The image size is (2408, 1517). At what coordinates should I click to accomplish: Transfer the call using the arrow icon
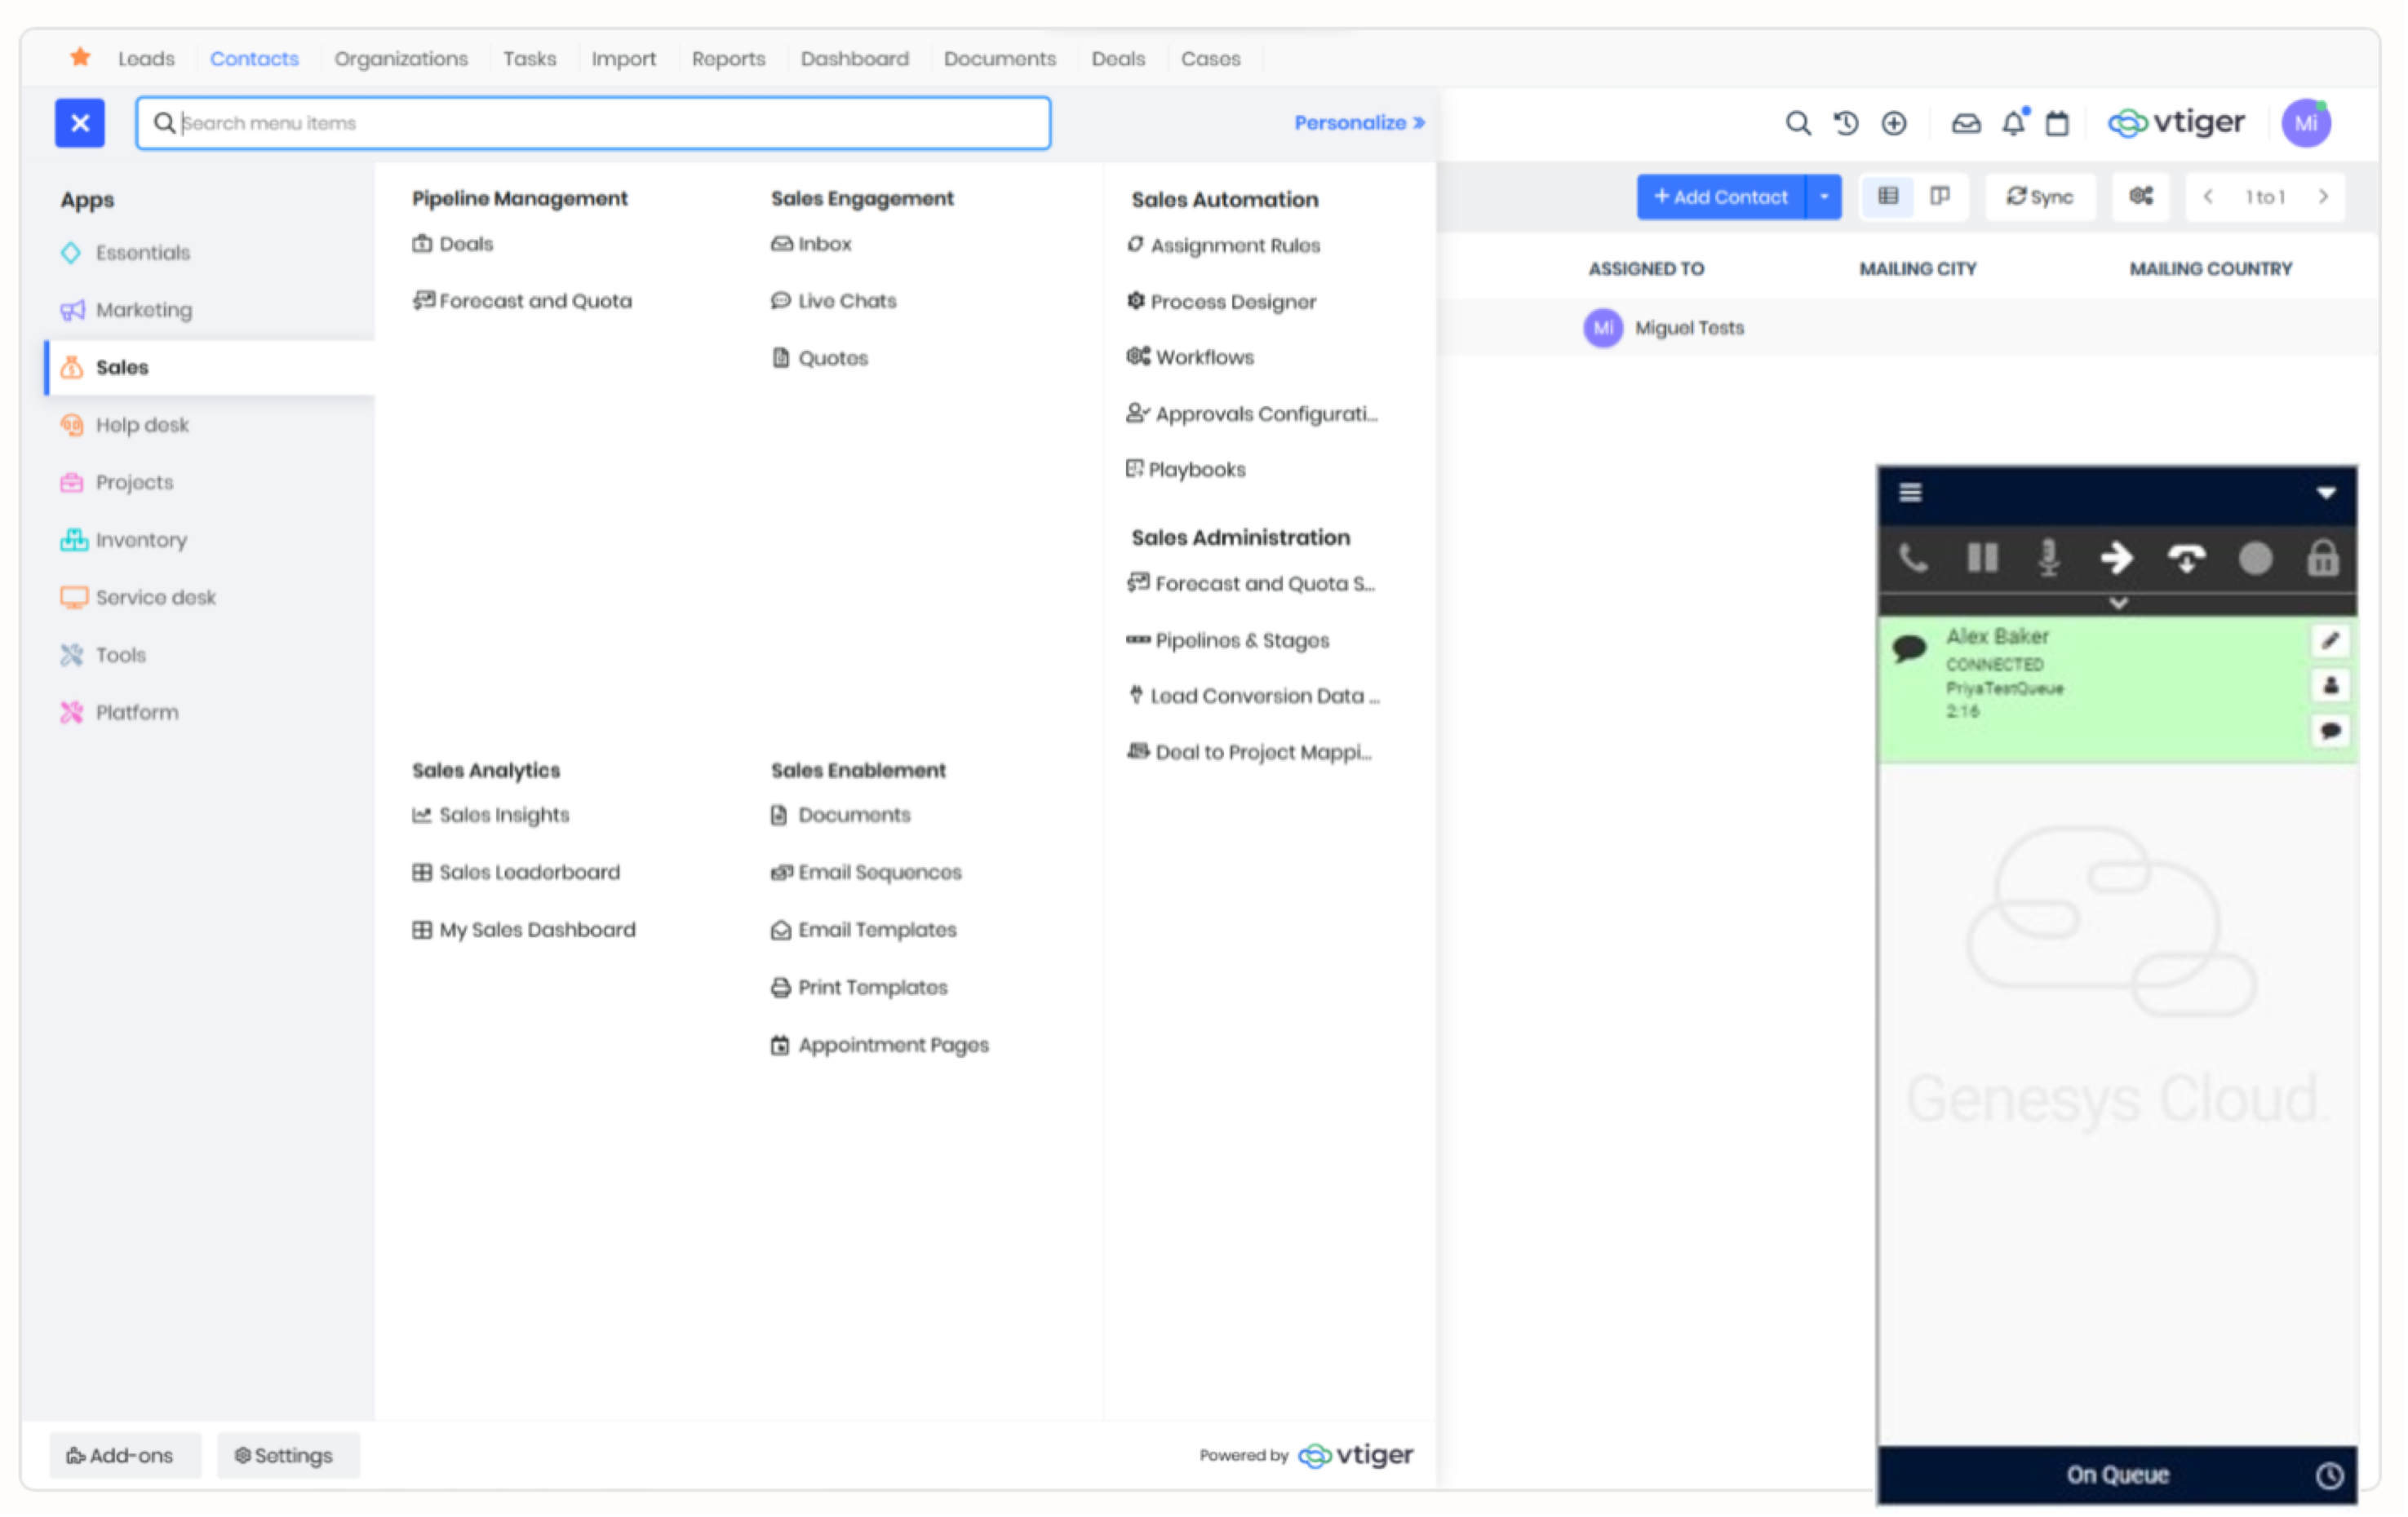(x=2118, y=559)
